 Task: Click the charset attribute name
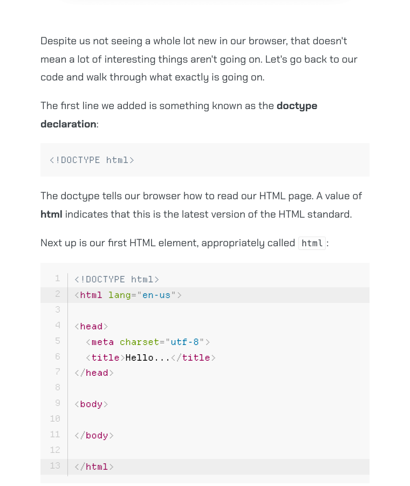click(139, 342)
